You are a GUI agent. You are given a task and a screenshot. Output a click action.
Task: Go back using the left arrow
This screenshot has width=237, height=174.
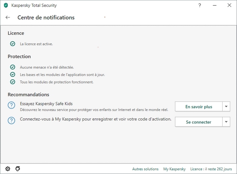pyautogui.click(x=8, y=17)
